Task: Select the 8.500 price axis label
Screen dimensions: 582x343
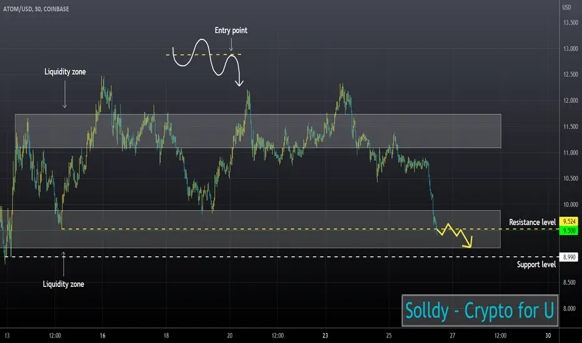Action: [570, 282]
